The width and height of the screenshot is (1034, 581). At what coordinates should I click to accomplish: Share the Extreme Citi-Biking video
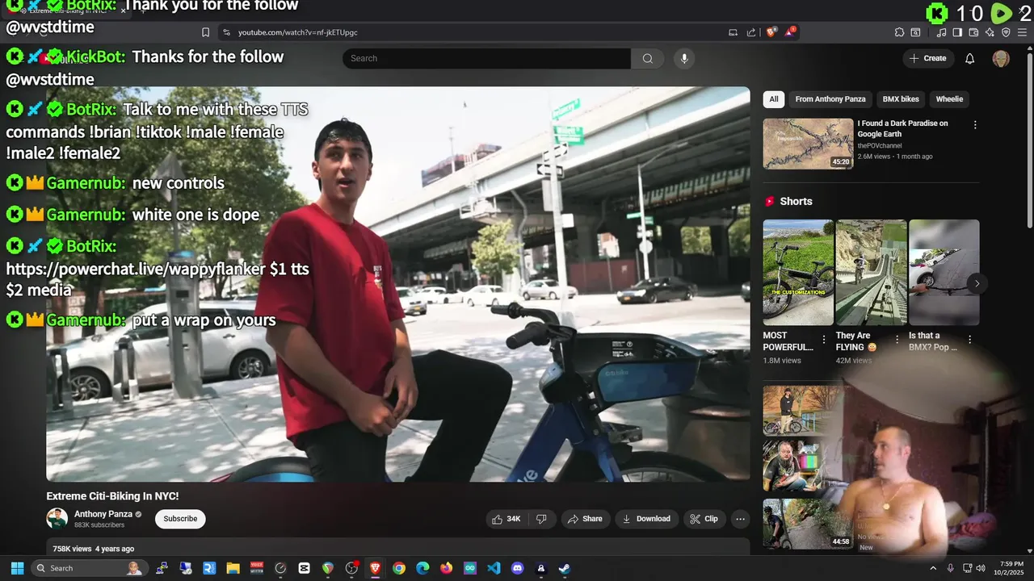click(585, 519)
